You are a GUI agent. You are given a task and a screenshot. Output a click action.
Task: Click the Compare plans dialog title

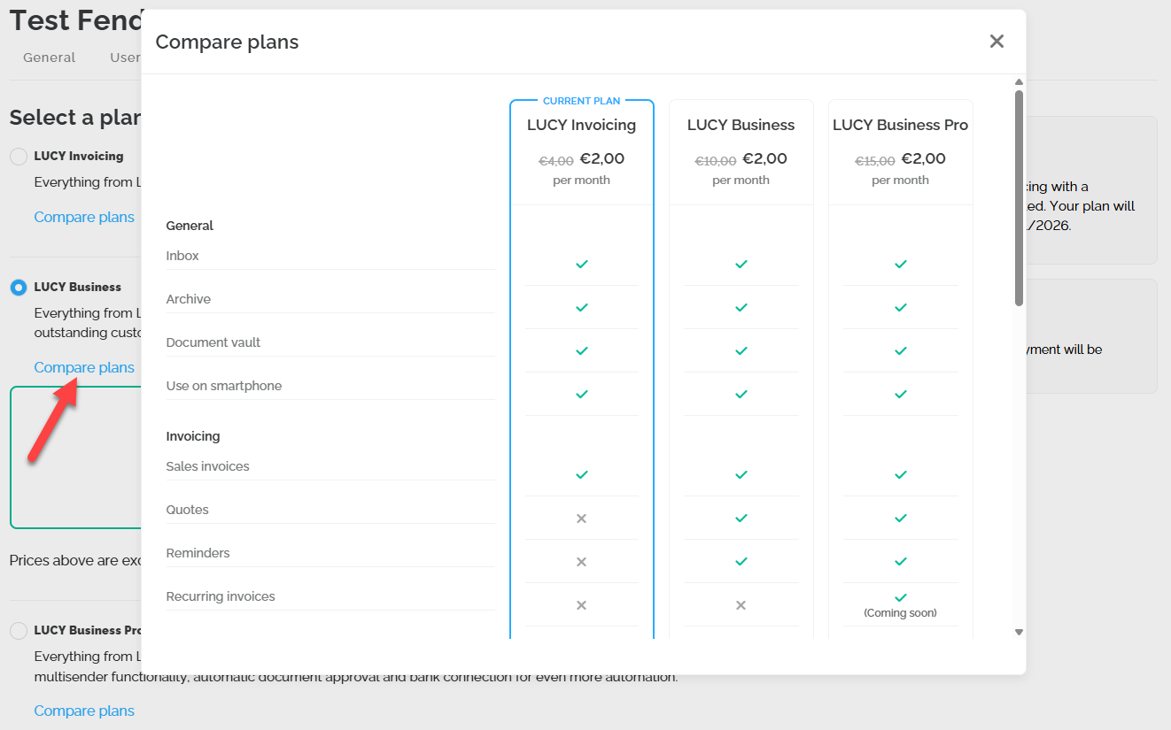click(227, 42)
